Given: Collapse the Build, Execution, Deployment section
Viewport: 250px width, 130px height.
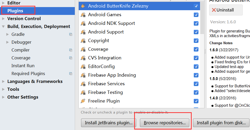Looking at the screenshot, I should [x=3, y=26].
